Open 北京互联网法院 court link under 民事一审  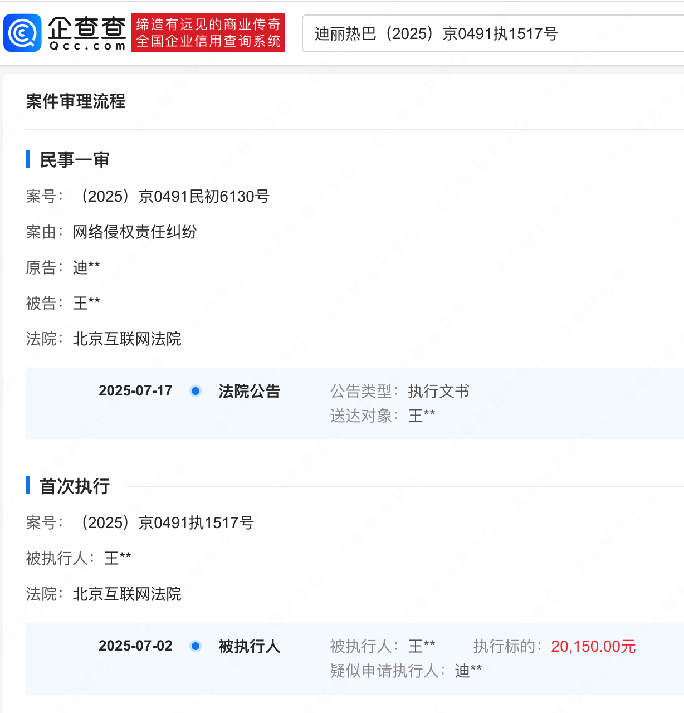(x=127, y=339)
